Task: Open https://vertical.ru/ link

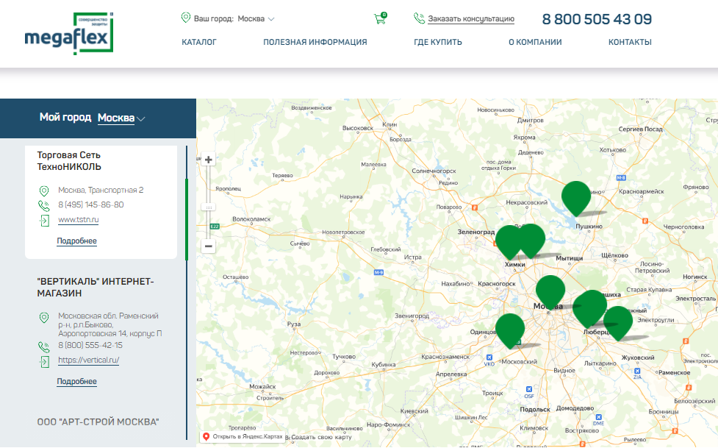Action: [x=88, y=360]
